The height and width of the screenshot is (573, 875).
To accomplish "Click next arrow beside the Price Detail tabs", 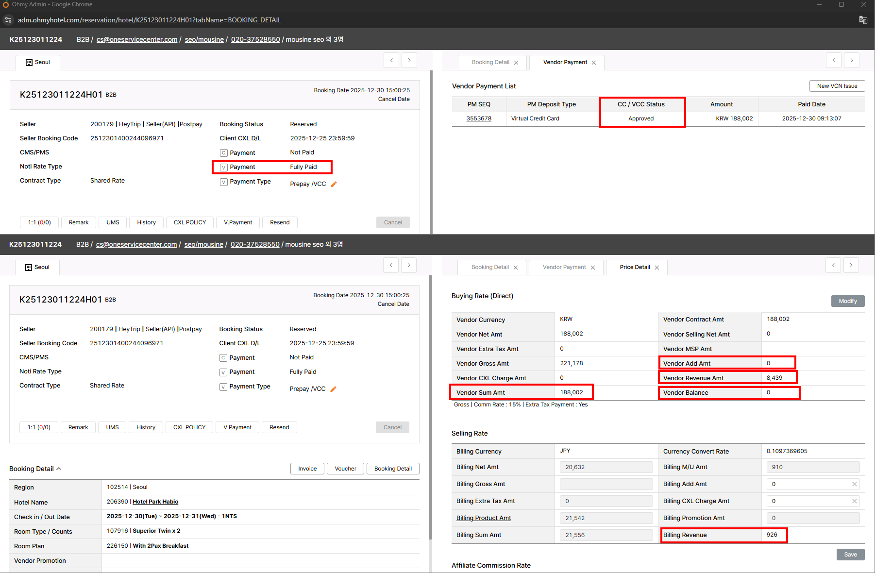I will click(x=851, y=265).
